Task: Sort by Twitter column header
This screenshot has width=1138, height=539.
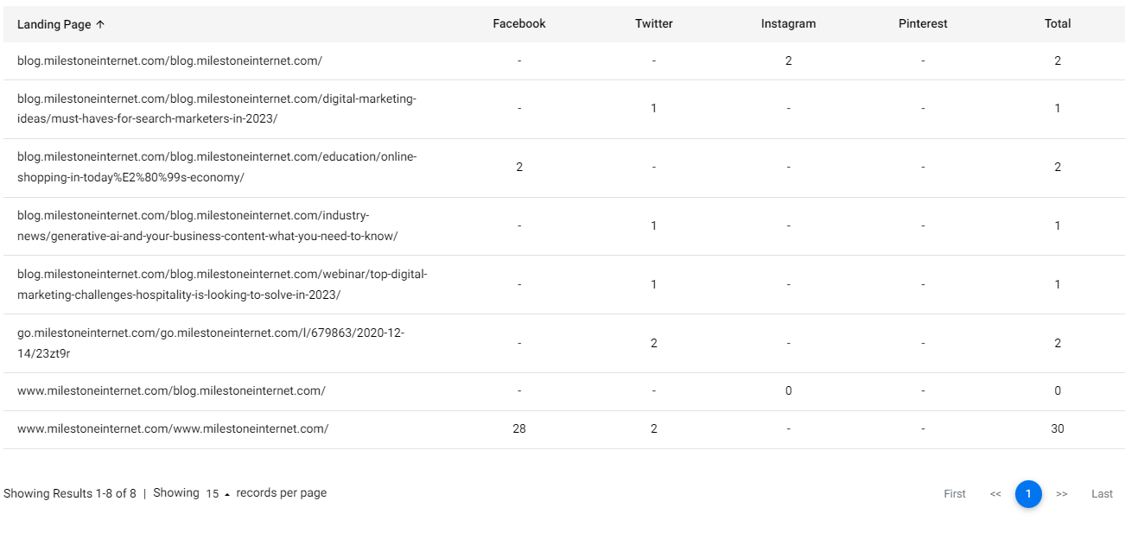Action: [x=654, y=24]
